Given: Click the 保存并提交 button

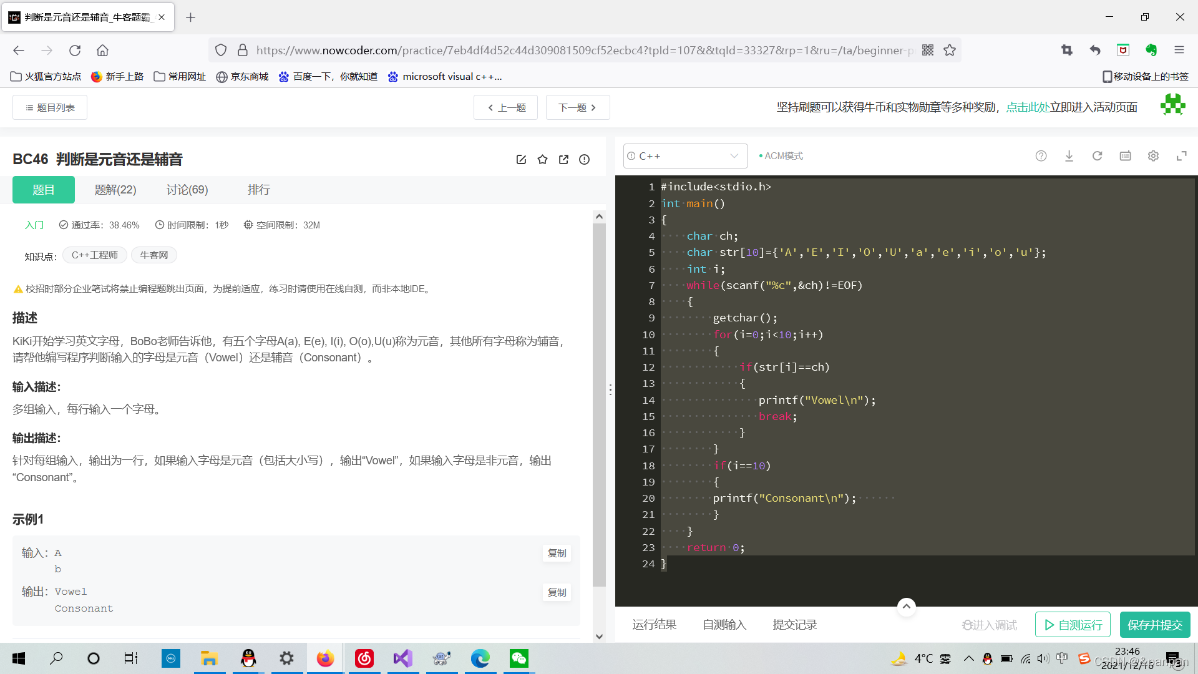Looking at the screenshot, I should (1155, 625).
